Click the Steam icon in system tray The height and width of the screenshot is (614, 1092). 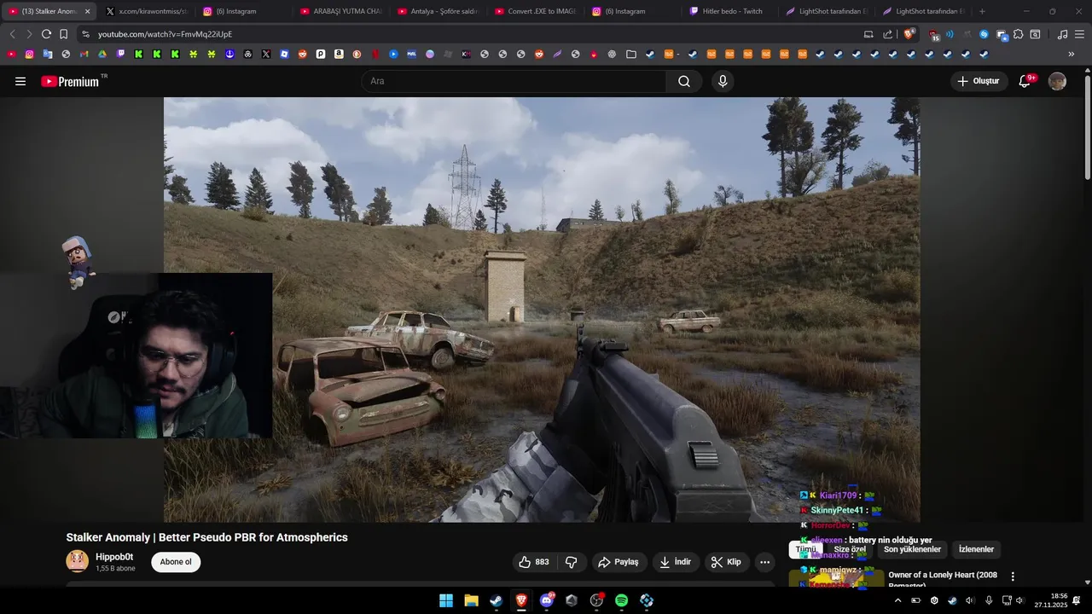pyautogui.click(x=952, y=600)
